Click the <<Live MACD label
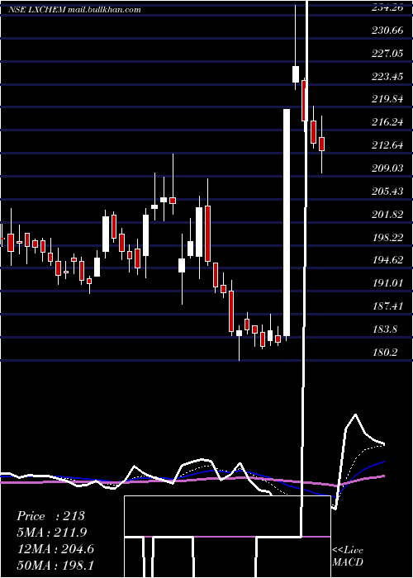413x578 pixels. (348, 556)
